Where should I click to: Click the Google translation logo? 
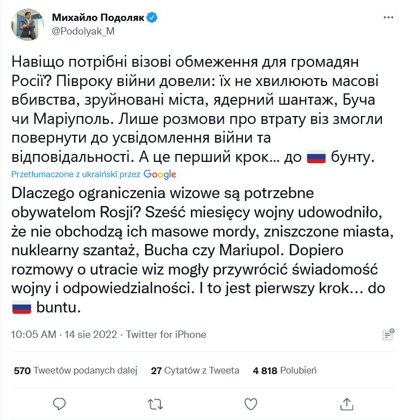click(160, 174)
